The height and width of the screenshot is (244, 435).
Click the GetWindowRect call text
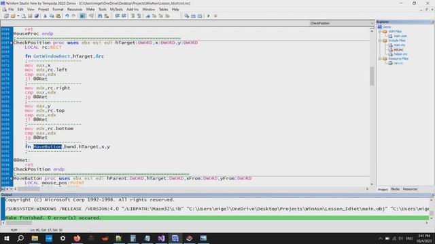click(52, 56)
